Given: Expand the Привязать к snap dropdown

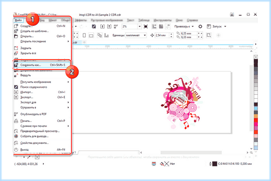Looking at the screenshot, I should [193, 27].
